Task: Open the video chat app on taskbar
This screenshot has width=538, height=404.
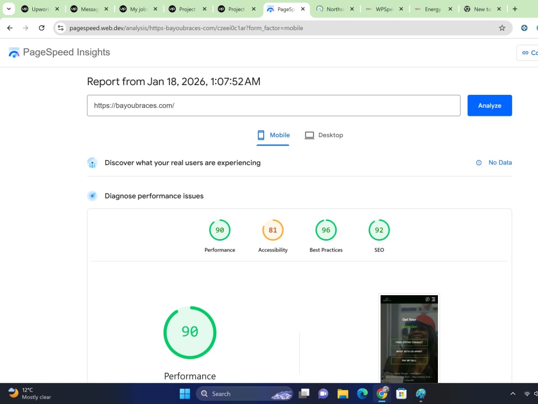Action: coord(323,394)
